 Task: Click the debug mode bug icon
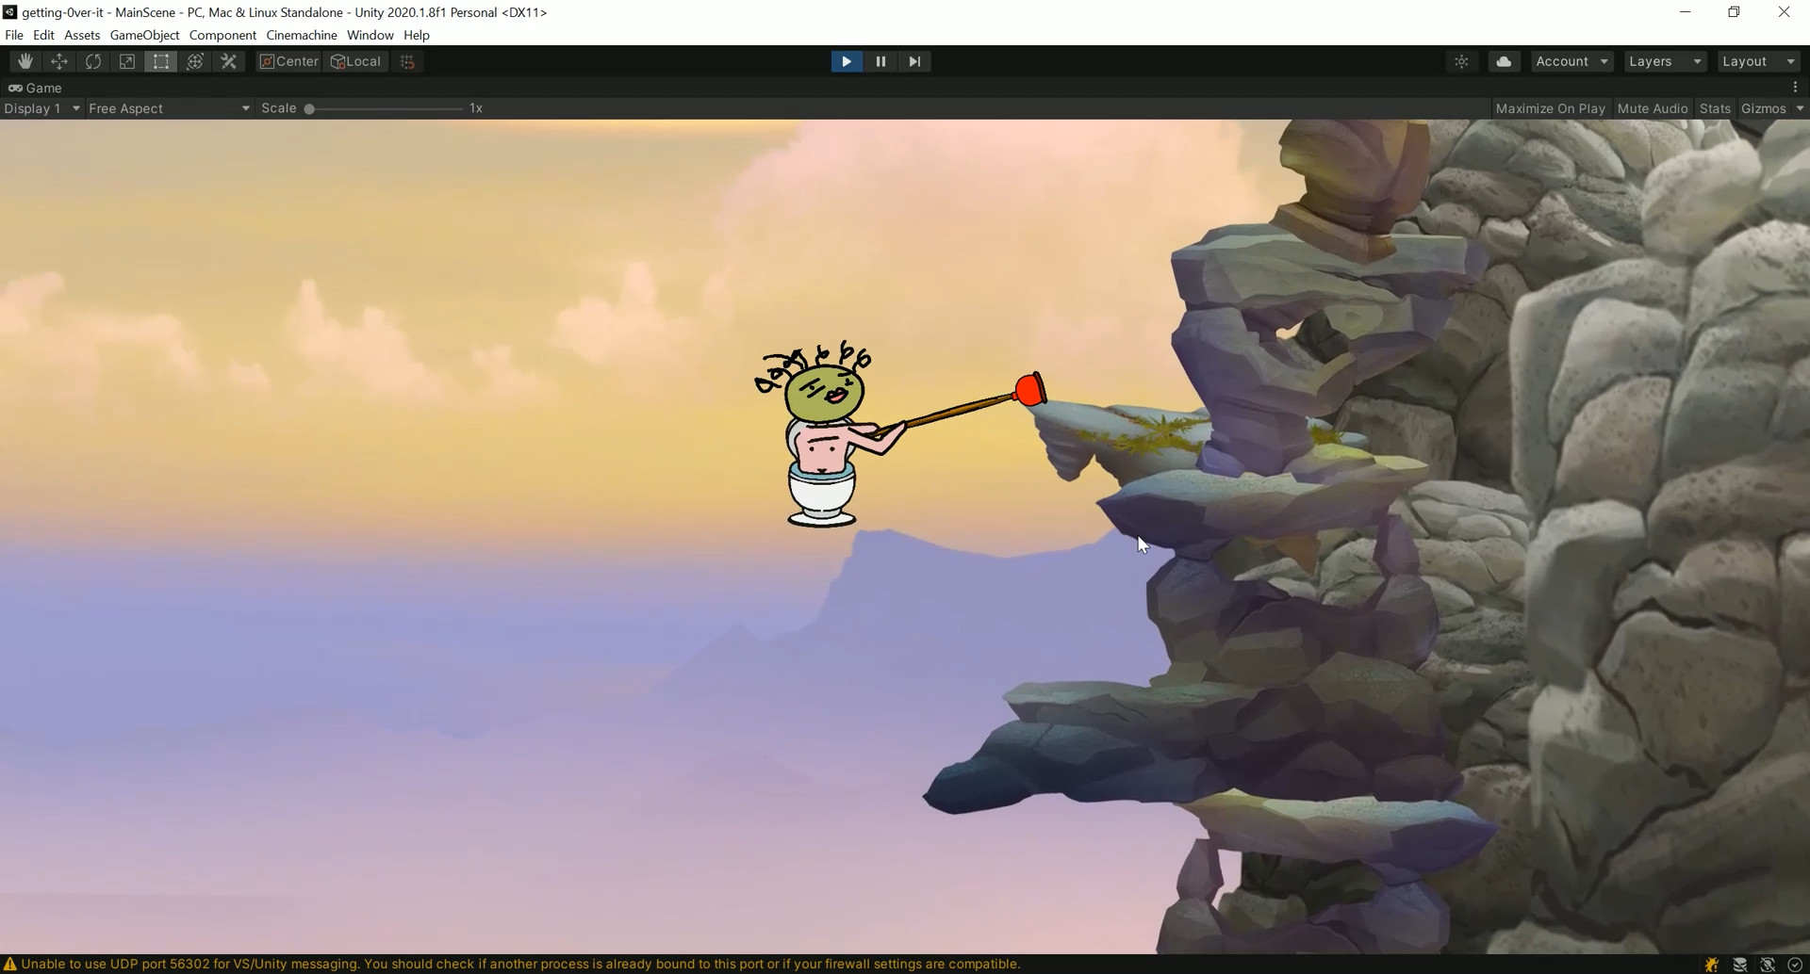pyautogui.click(x=1712, y=965)
